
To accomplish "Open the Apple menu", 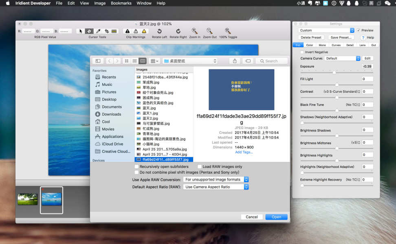I will tap(8, 3).
